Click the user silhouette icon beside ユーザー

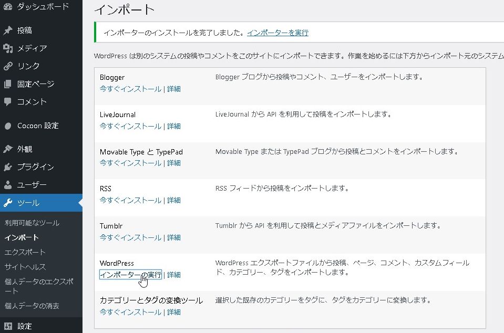pyautogui.click(x=8, y=185)
